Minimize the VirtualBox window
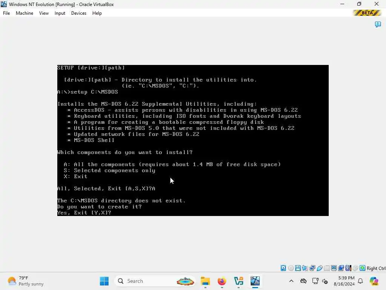Viewport: 386px width, 290px height. point(342,4)
